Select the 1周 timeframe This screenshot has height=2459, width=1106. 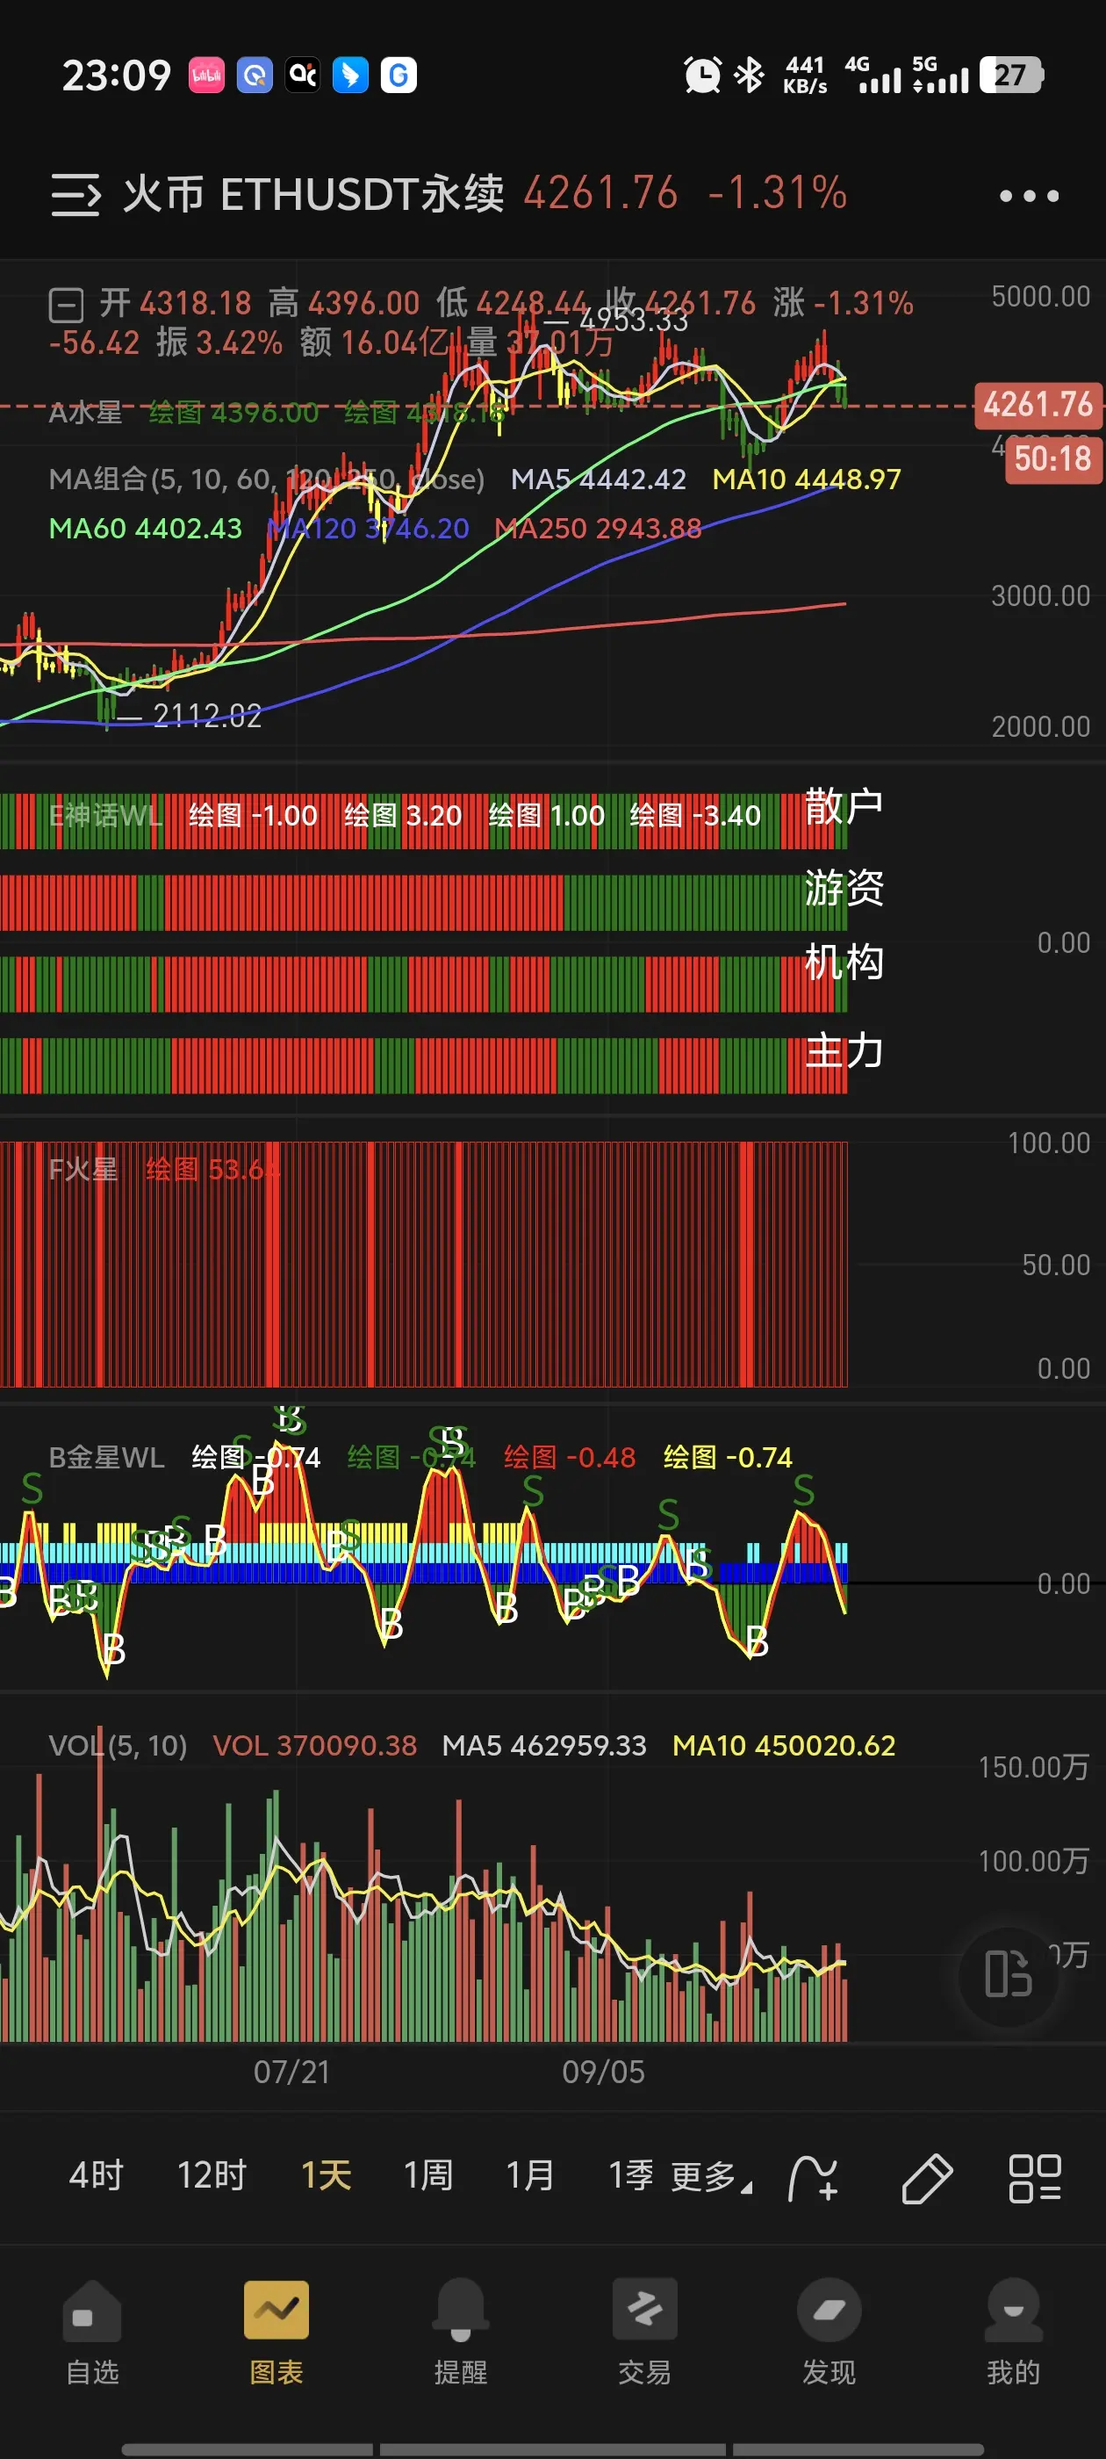pyautogui.click(x=428, y=2175)
